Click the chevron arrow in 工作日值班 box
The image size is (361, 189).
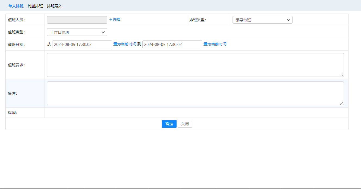pos(103,32)
